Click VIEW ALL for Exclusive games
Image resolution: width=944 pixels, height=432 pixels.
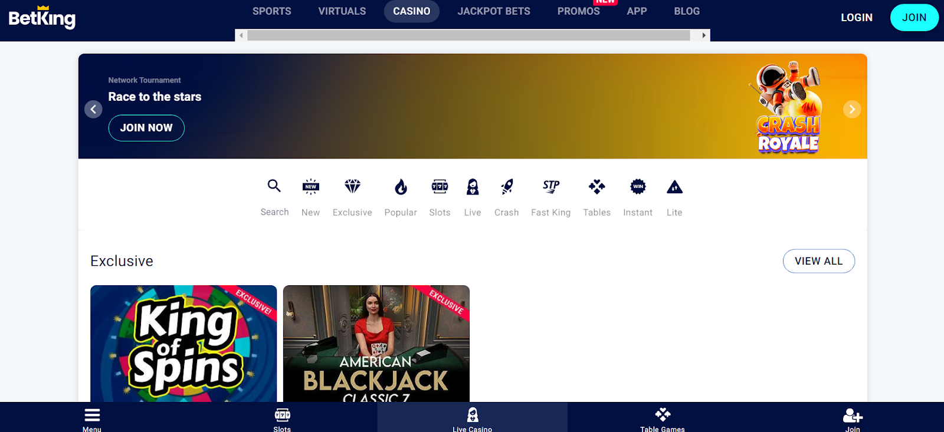819,261
